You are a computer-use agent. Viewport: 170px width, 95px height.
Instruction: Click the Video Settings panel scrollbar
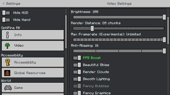coord(168,31)
